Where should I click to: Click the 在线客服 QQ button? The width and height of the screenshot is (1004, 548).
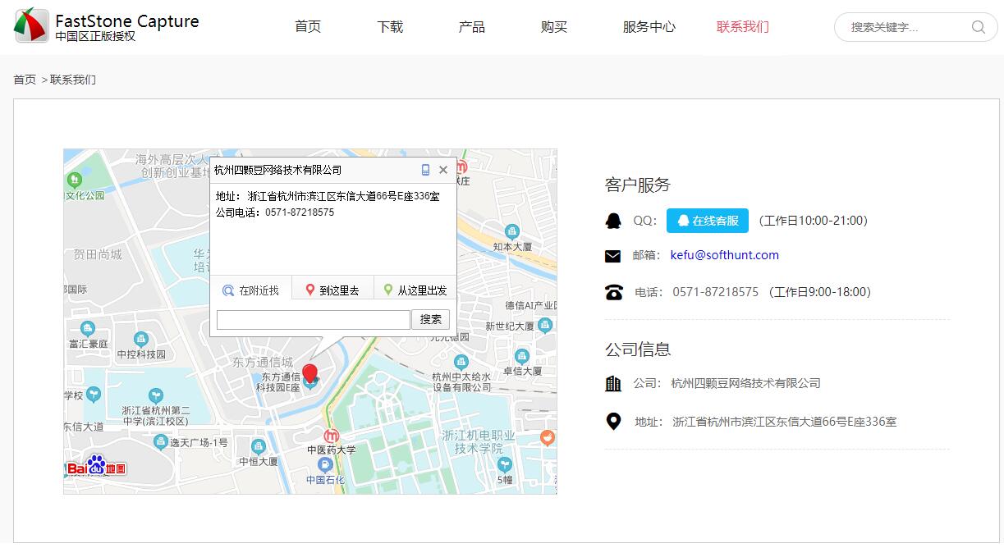[x=708, y=221]
